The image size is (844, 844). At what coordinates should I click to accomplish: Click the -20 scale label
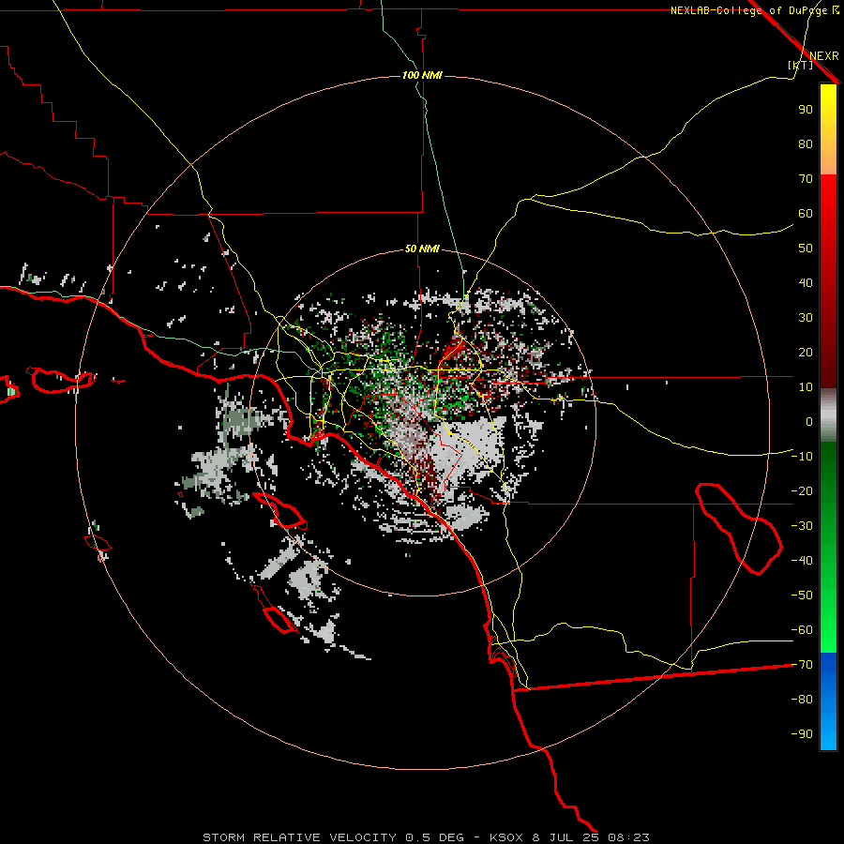click(x=802, y=491)
